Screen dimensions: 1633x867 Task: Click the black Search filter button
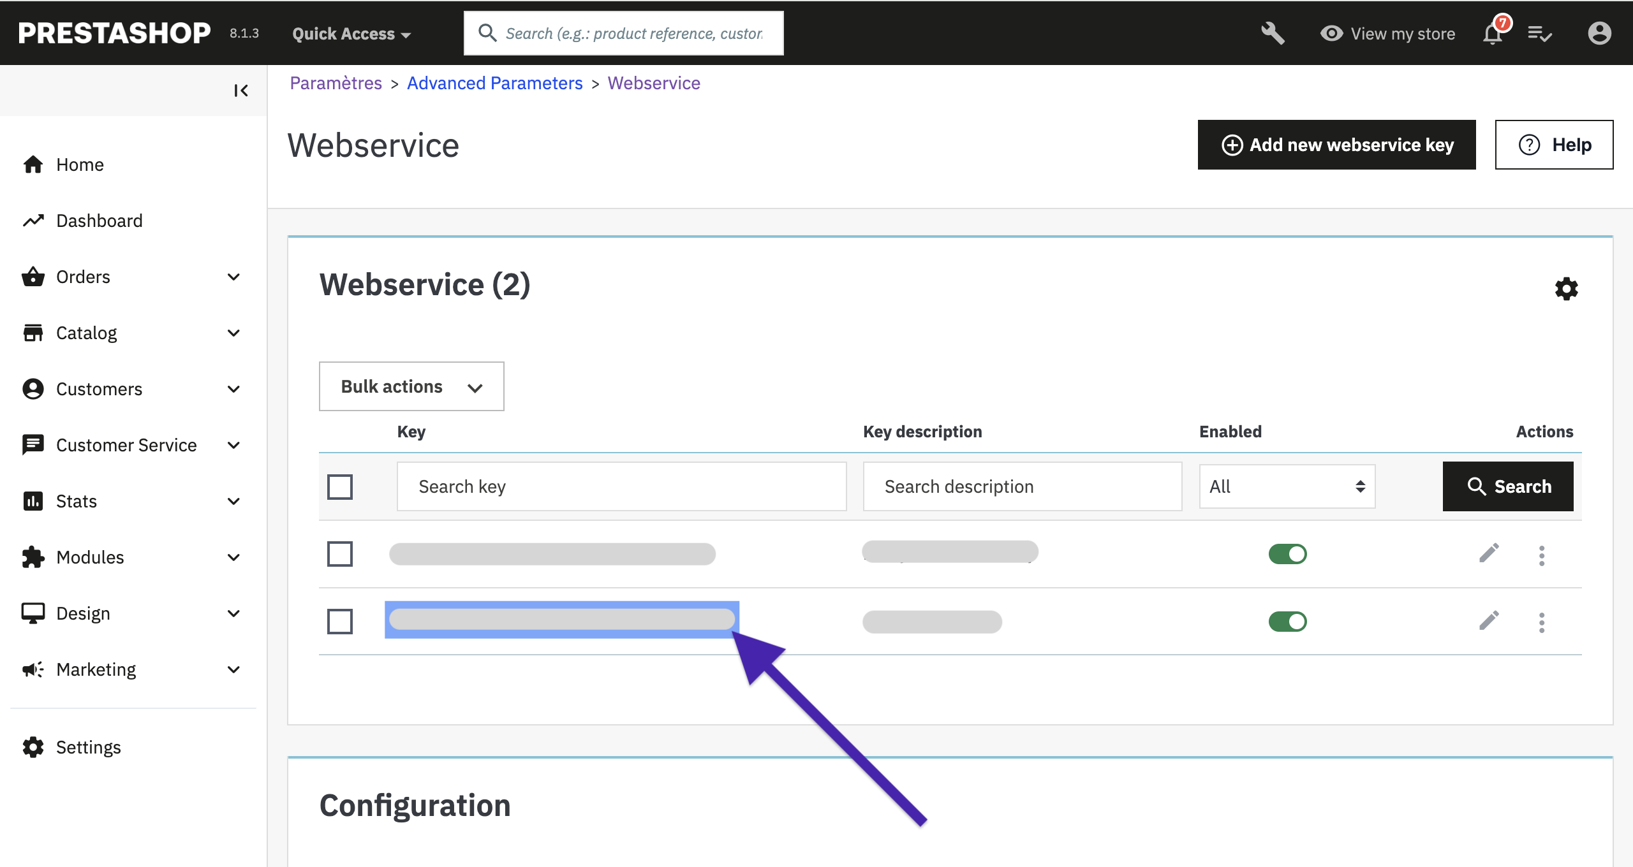[1507, 486]
